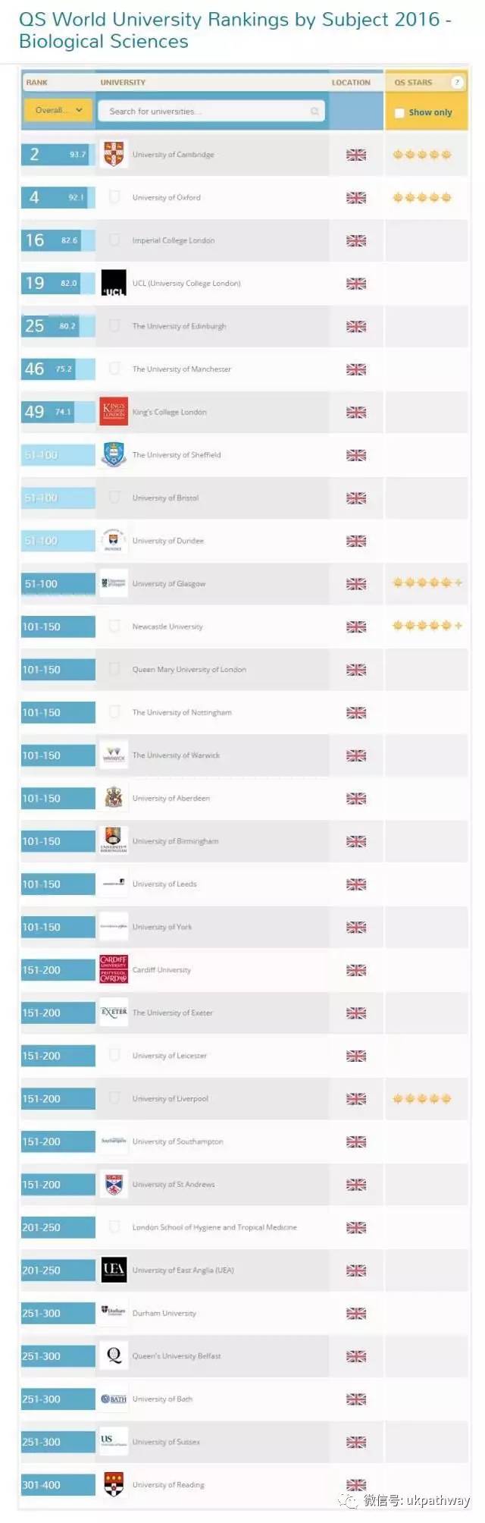Click the LOCATION column header

tap(351, 82)
